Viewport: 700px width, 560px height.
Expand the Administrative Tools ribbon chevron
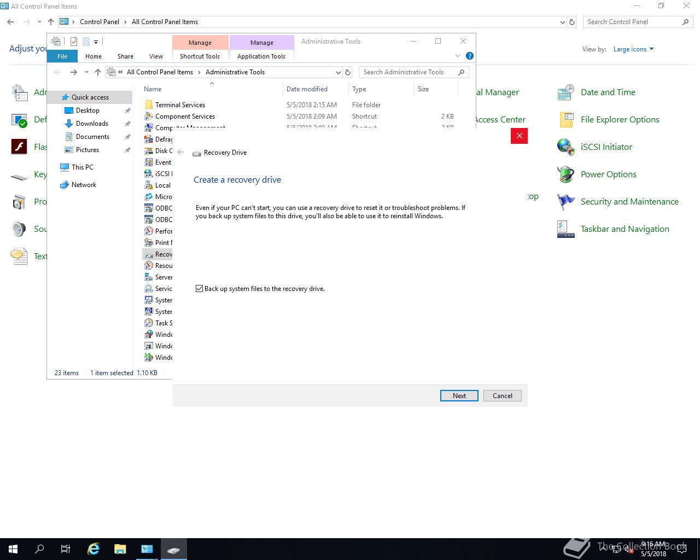pos(458,56)
